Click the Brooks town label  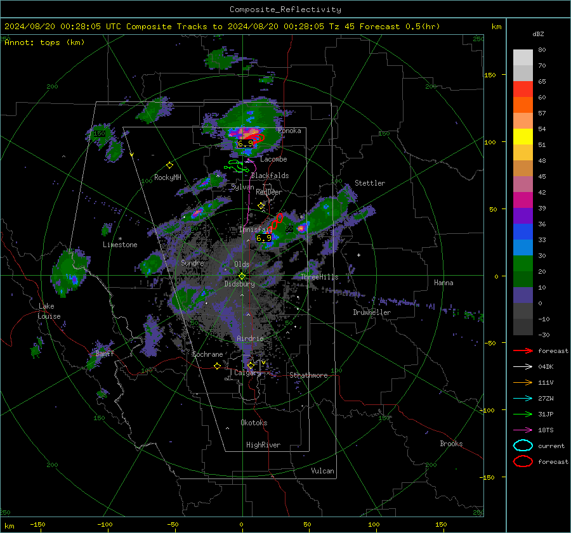[451, 444]
